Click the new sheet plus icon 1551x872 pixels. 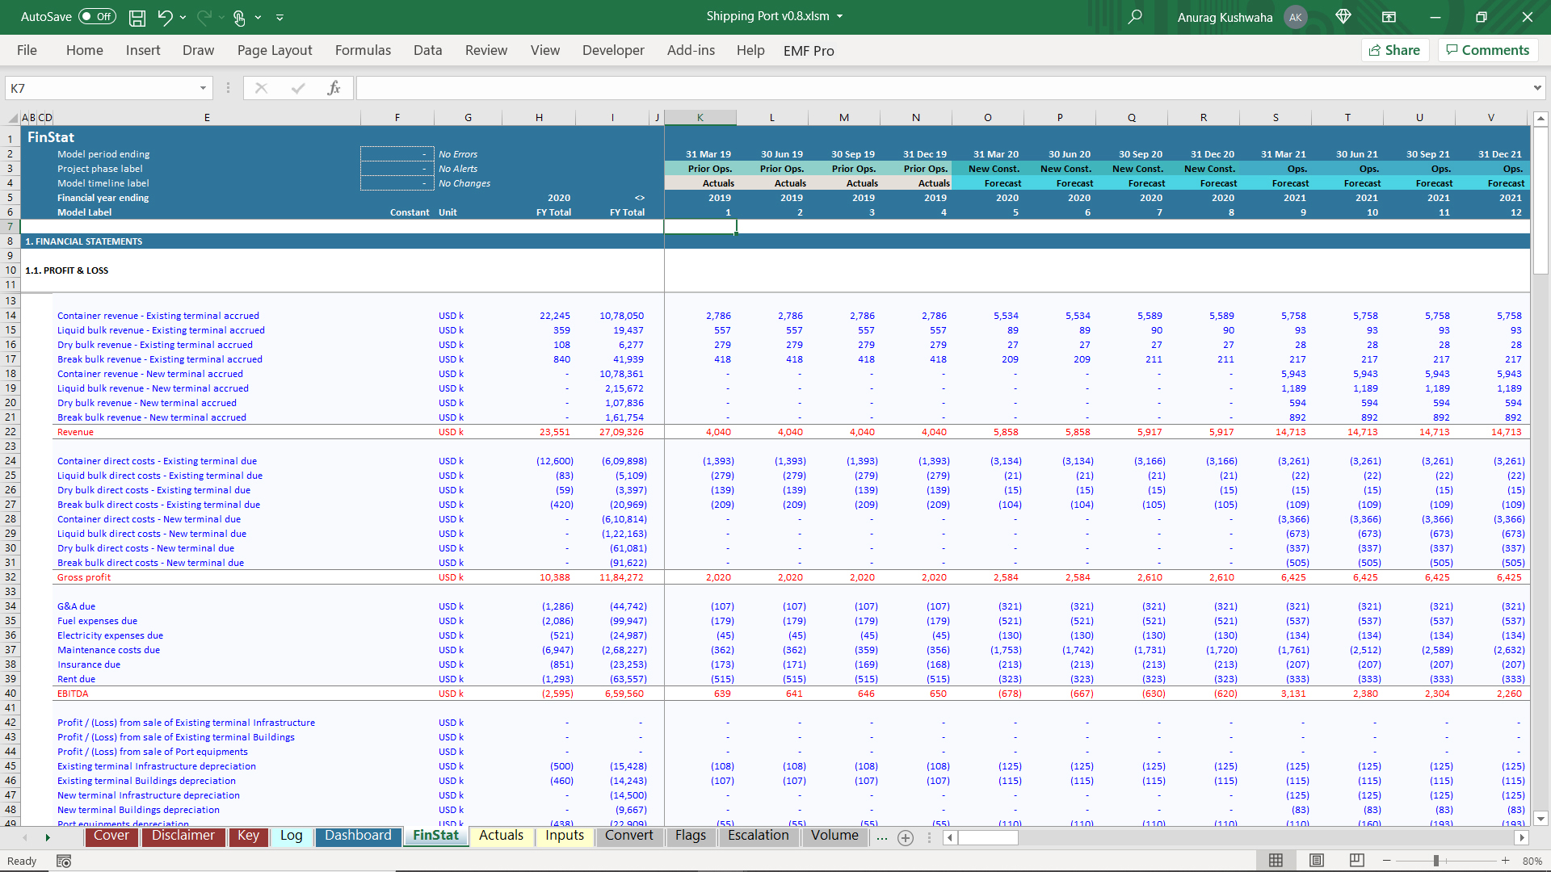(906, 838)
